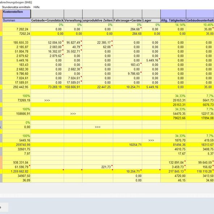
Task: Select the Summen header cell
Action: 17,20
